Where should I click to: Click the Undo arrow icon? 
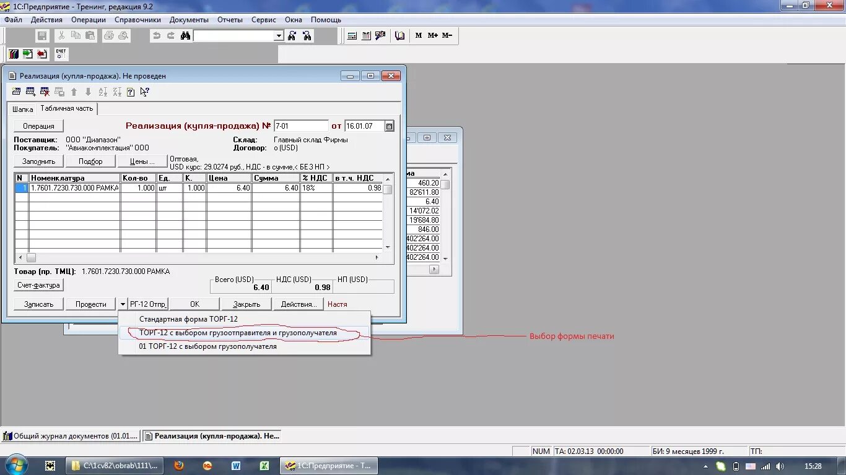click(x=157, y=36)
